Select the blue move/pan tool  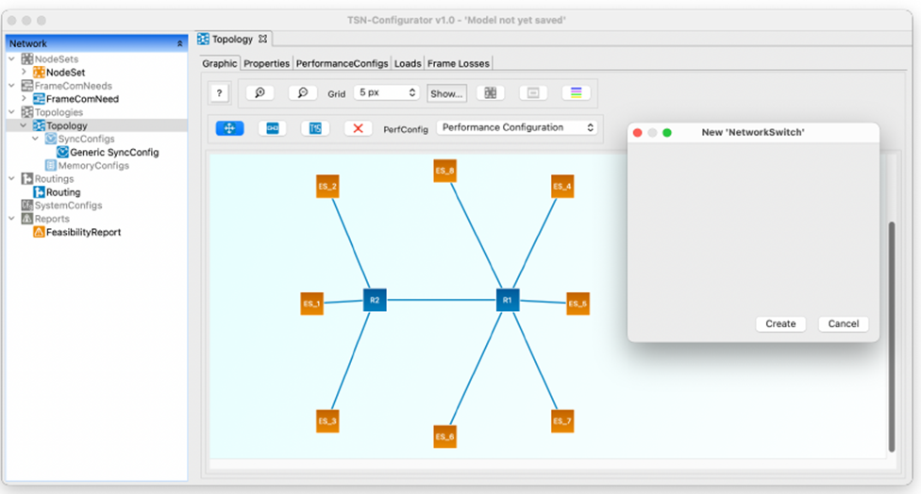click(229, 128)
